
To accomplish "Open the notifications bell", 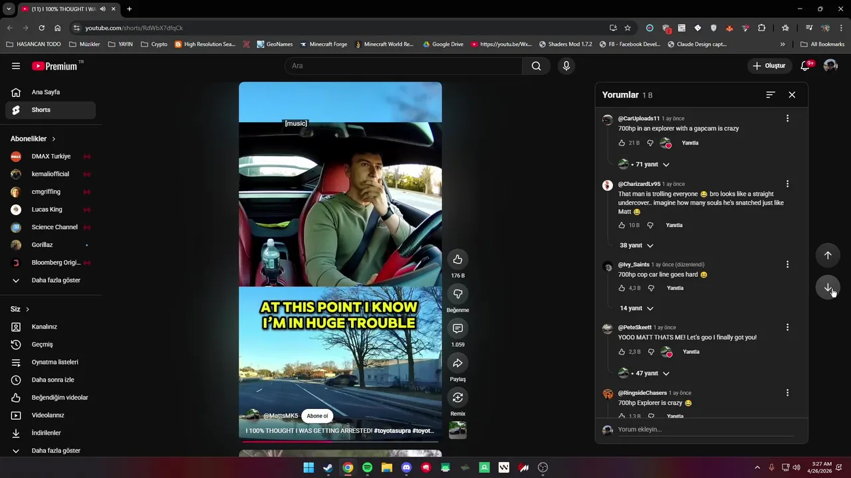I will pyautogui.click(x=806, y=66).
